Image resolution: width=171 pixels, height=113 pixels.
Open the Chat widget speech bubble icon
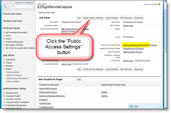click(131, 106)
